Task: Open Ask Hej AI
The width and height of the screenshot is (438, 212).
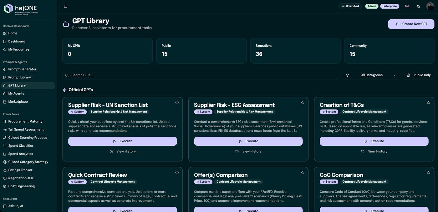Action: (x=28, y=206)
